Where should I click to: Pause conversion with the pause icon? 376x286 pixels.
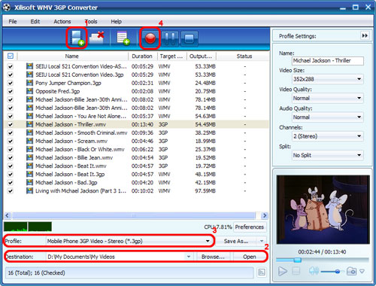point(170,38)
